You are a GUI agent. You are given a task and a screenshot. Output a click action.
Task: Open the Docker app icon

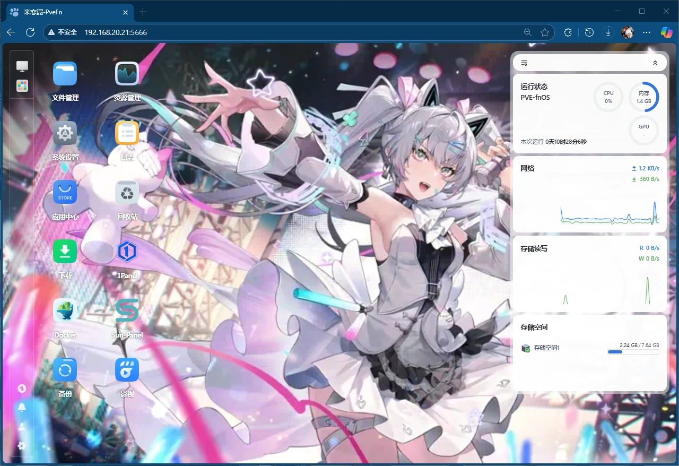tap(65, 311)
